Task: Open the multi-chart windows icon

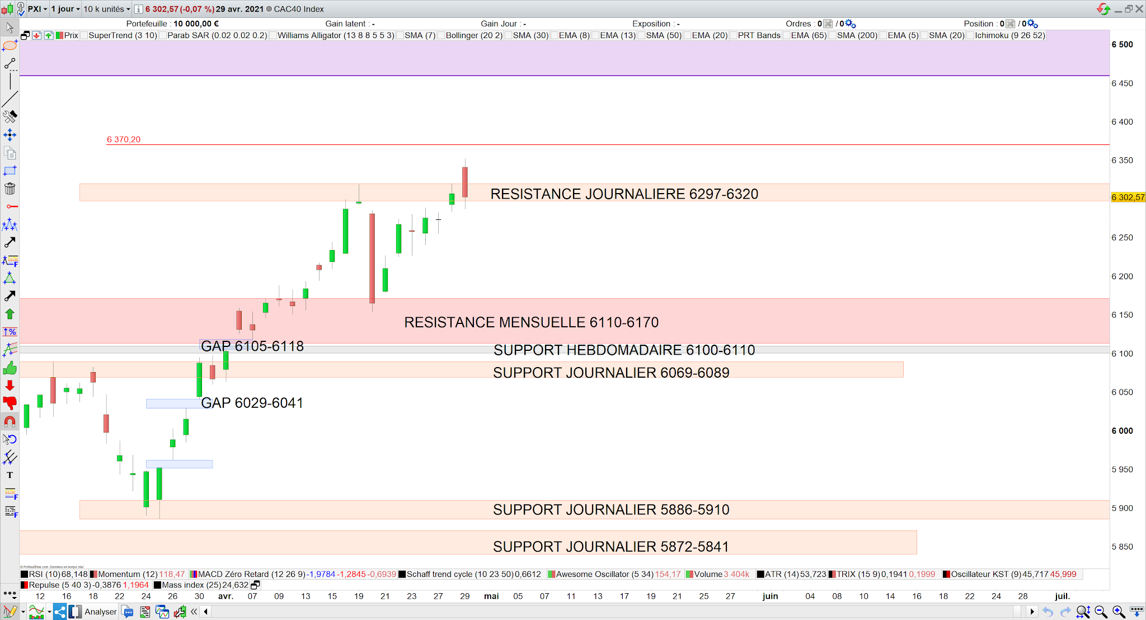Action: 162,612
